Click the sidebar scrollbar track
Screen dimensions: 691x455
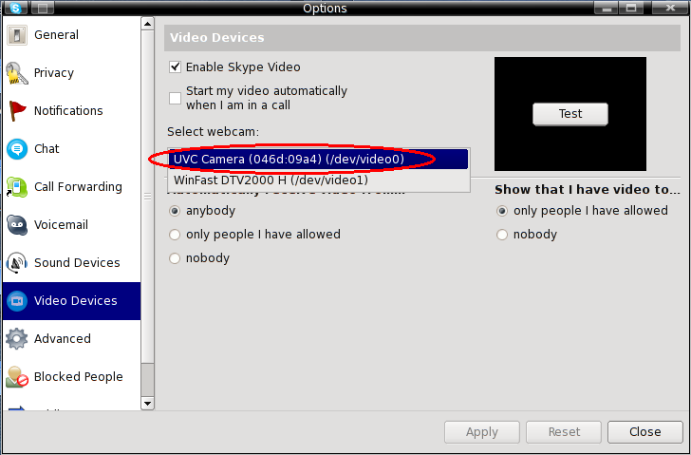coord(148,380)
